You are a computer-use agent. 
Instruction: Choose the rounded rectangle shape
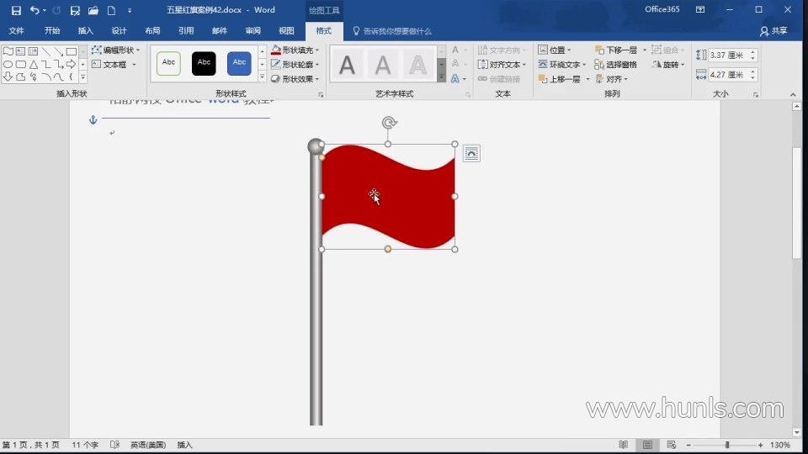20,65
